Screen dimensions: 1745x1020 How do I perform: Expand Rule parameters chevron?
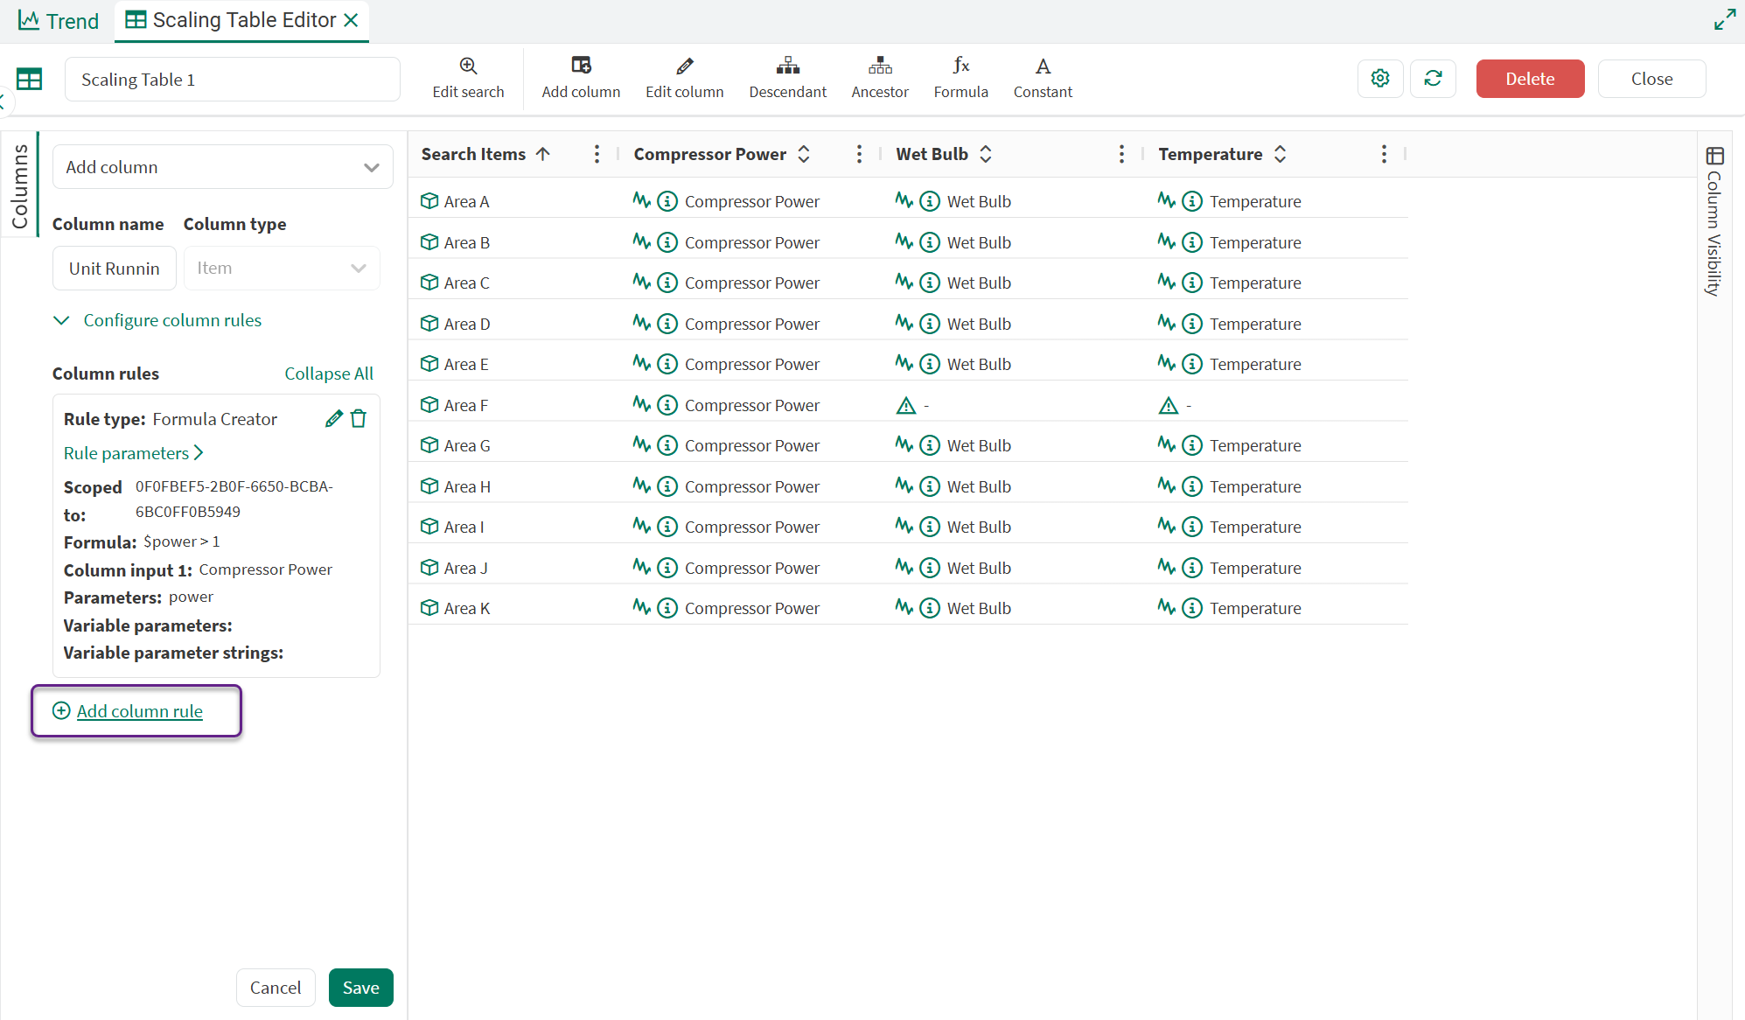199,453
